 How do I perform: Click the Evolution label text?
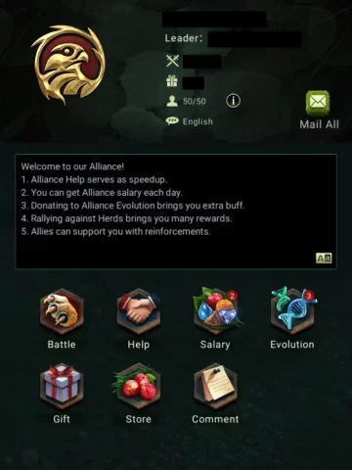click(x=292, y=345)
